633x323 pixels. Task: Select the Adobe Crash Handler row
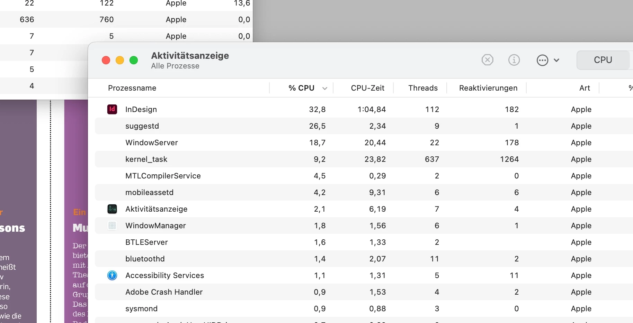point(364,292)
